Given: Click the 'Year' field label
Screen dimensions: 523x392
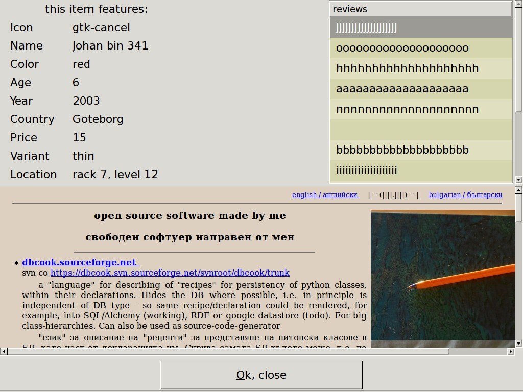Looking at the screenshot, I should (x=21, y=101).
